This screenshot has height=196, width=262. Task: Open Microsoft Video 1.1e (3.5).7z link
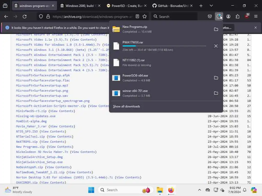[42, 40]
